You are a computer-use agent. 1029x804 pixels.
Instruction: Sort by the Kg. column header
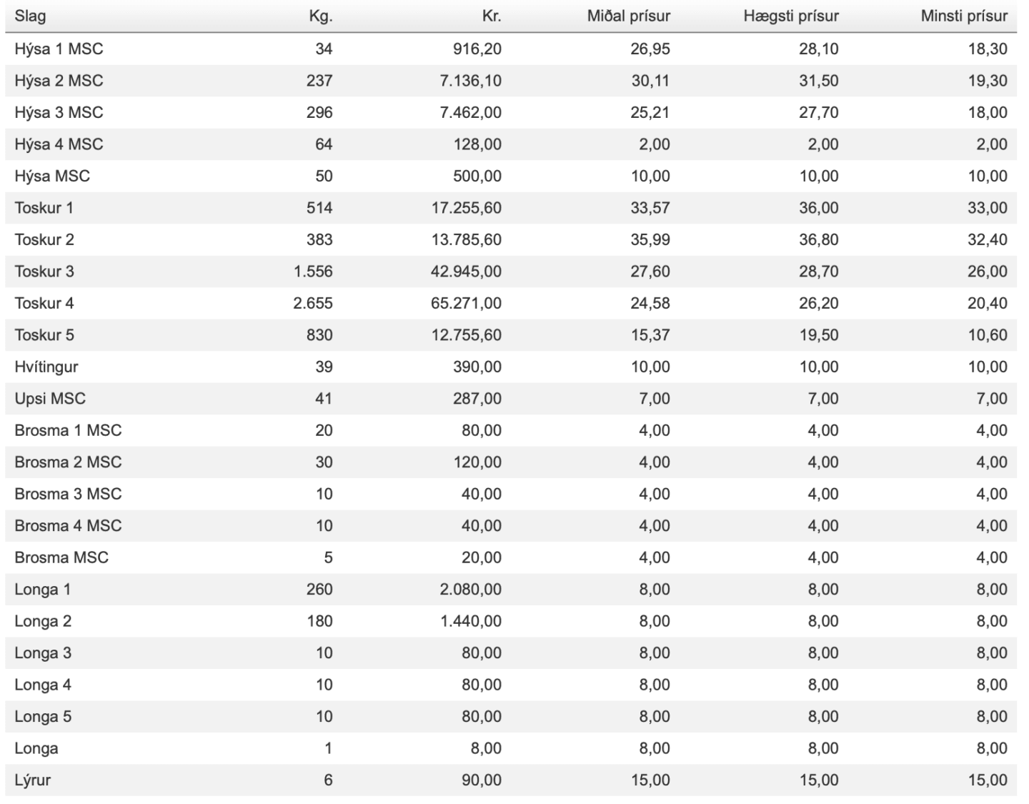click(321, 16)
